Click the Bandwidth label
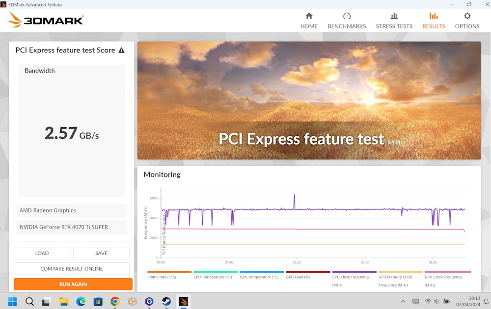 40,71
